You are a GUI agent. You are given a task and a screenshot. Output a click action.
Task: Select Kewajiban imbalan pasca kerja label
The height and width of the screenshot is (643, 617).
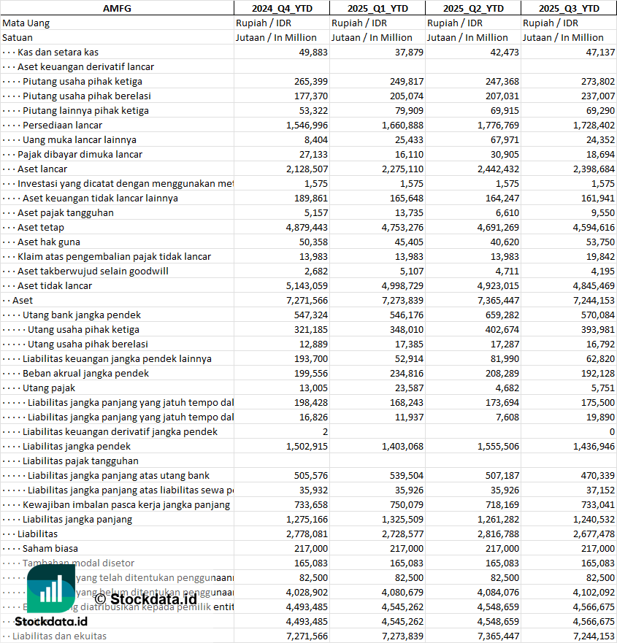coord(126,505)
